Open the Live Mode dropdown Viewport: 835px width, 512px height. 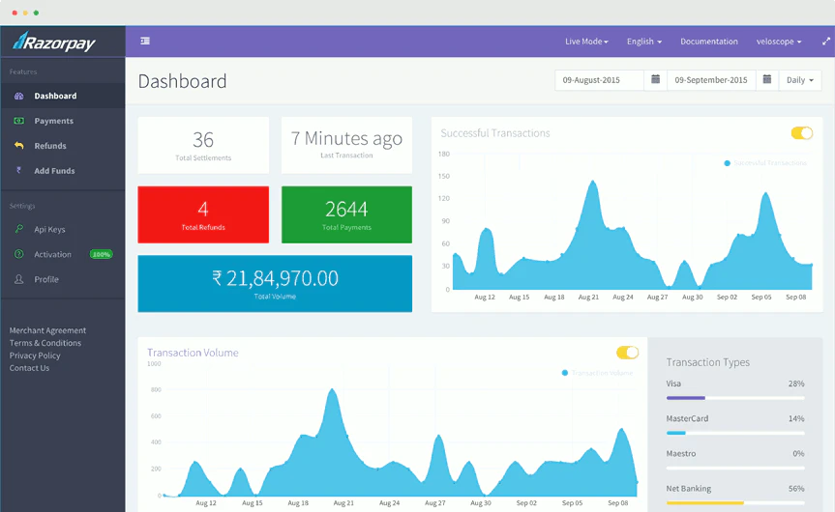click(x=586, y=42)
